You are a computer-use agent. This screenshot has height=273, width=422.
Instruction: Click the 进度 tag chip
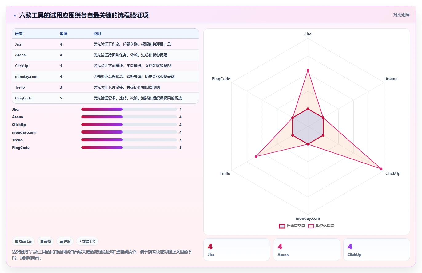[65, 241]
